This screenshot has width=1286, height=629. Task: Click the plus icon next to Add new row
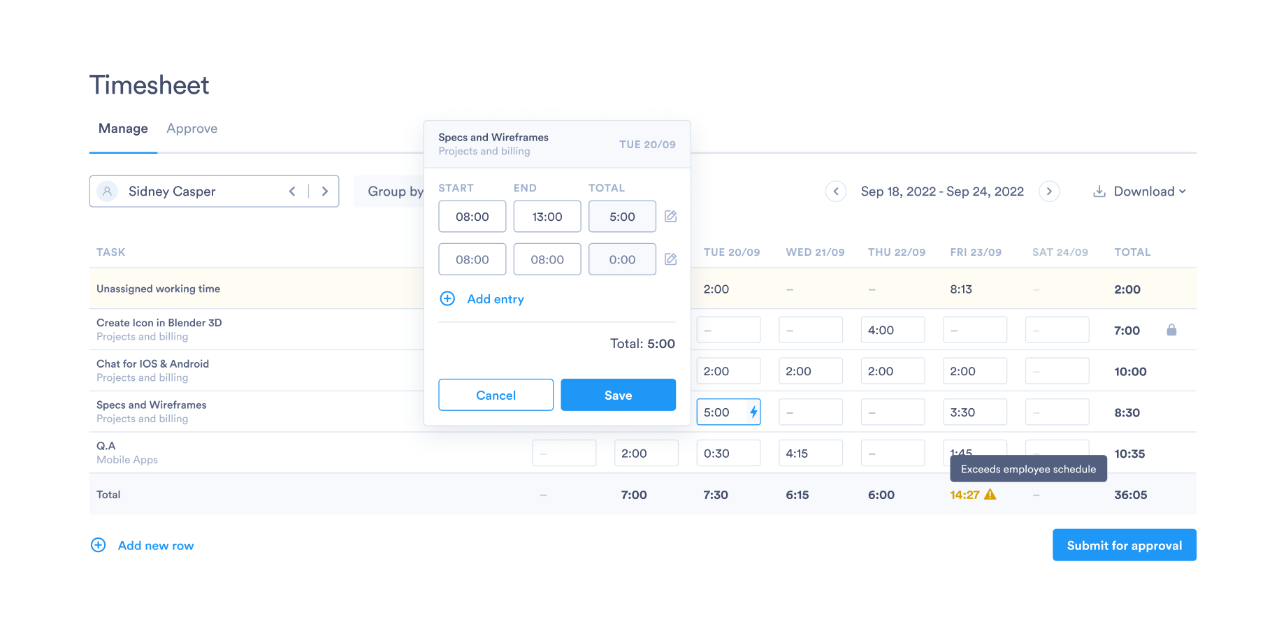98,545
